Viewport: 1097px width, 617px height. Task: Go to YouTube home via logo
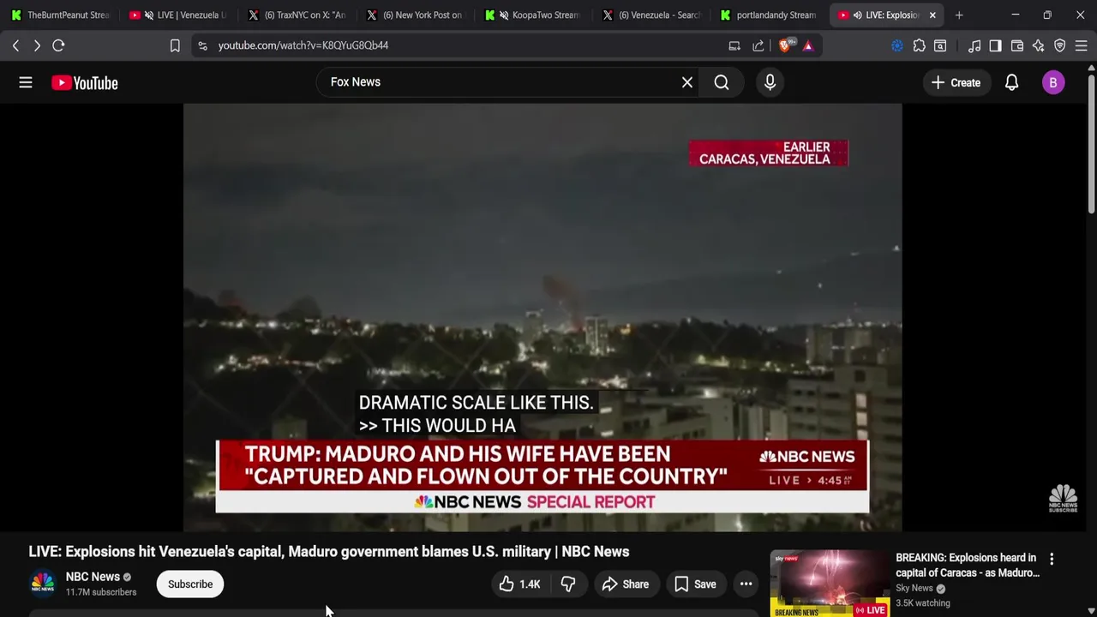tap(84, 82)
